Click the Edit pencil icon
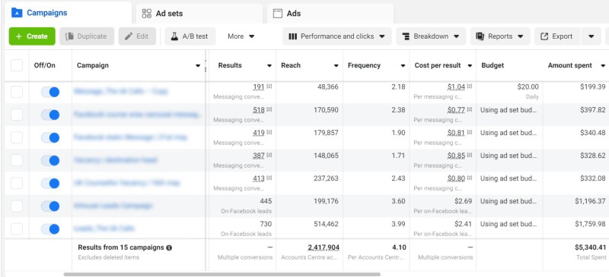 click(x=129, y=36)
